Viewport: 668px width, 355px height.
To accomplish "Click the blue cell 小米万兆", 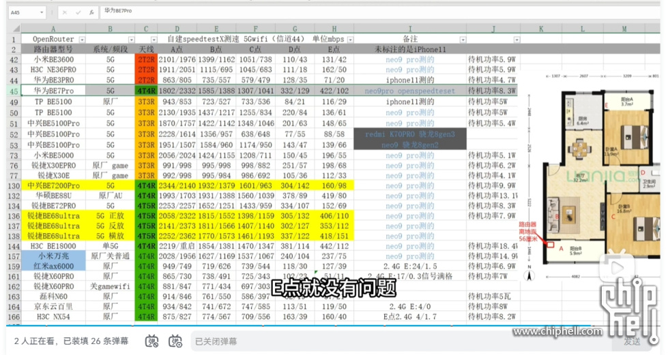I will [54, 256].
